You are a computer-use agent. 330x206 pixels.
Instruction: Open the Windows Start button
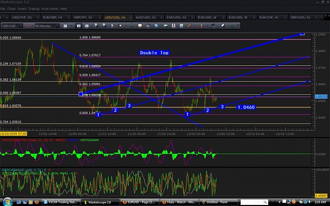pyautogui.click(x=7, y=202)
